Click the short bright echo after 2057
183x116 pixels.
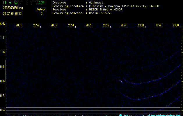tap(121, 81)
